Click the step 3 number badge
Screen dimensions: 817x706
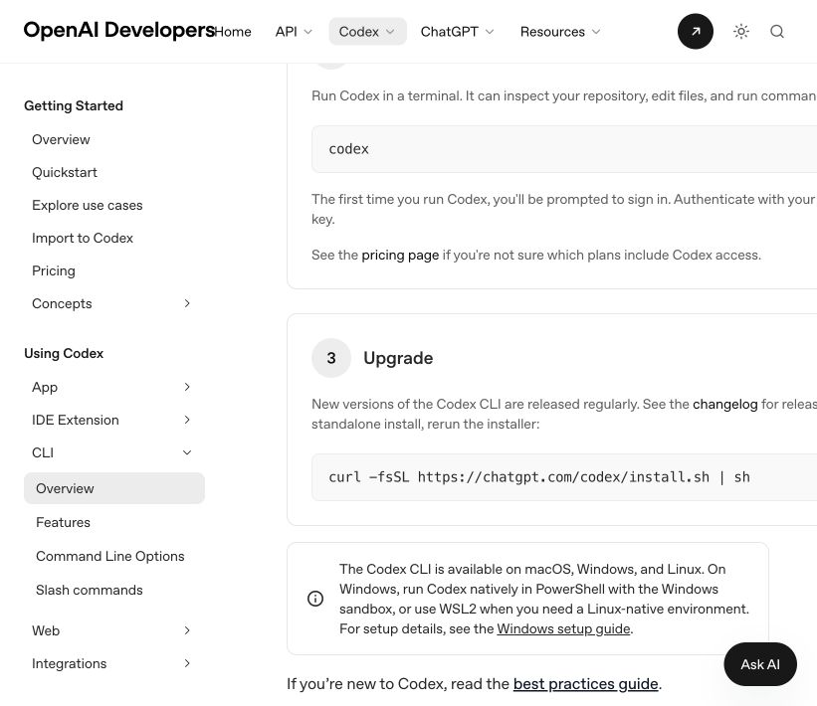click(331, 358)
